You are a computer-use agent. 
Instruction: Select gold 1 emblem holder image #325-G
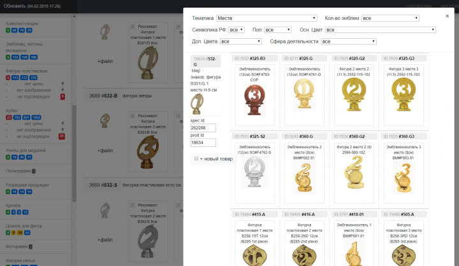[304, 94]
